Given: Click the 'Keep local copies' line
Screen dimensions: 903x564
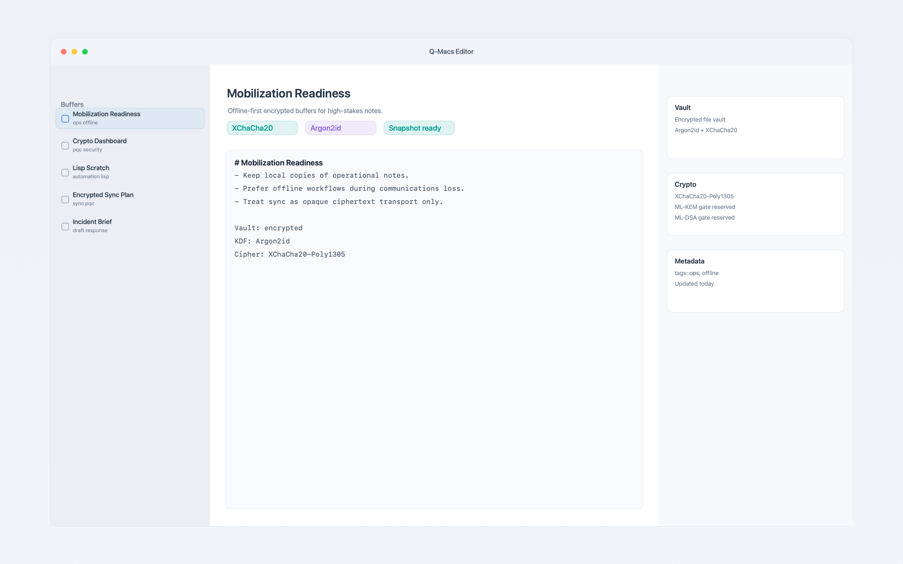Looking at the screenshot, I should [x=322, y=175].
